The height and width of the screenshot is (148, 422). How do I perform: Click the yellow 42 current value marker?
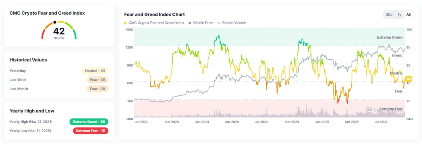point(408,79)
